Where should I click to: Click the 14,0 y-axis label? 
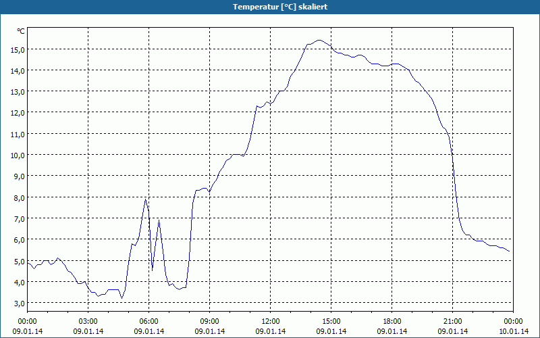pyautogui.click(x=18, y=71)
